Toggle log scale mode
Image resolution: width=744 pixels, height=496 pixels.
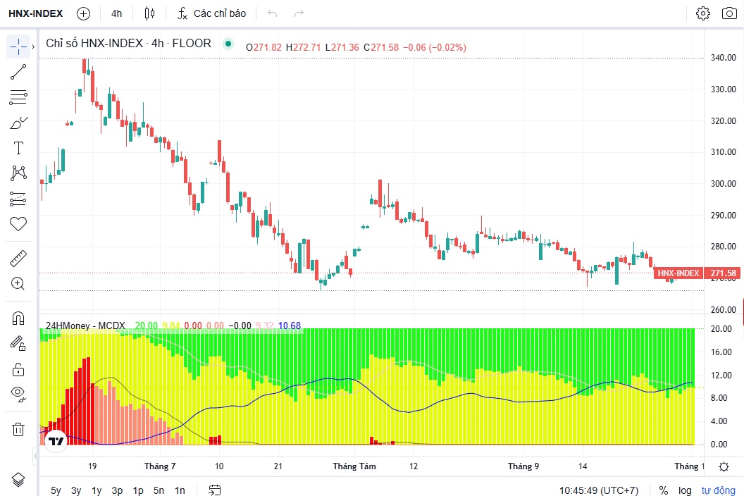[685, 490]
